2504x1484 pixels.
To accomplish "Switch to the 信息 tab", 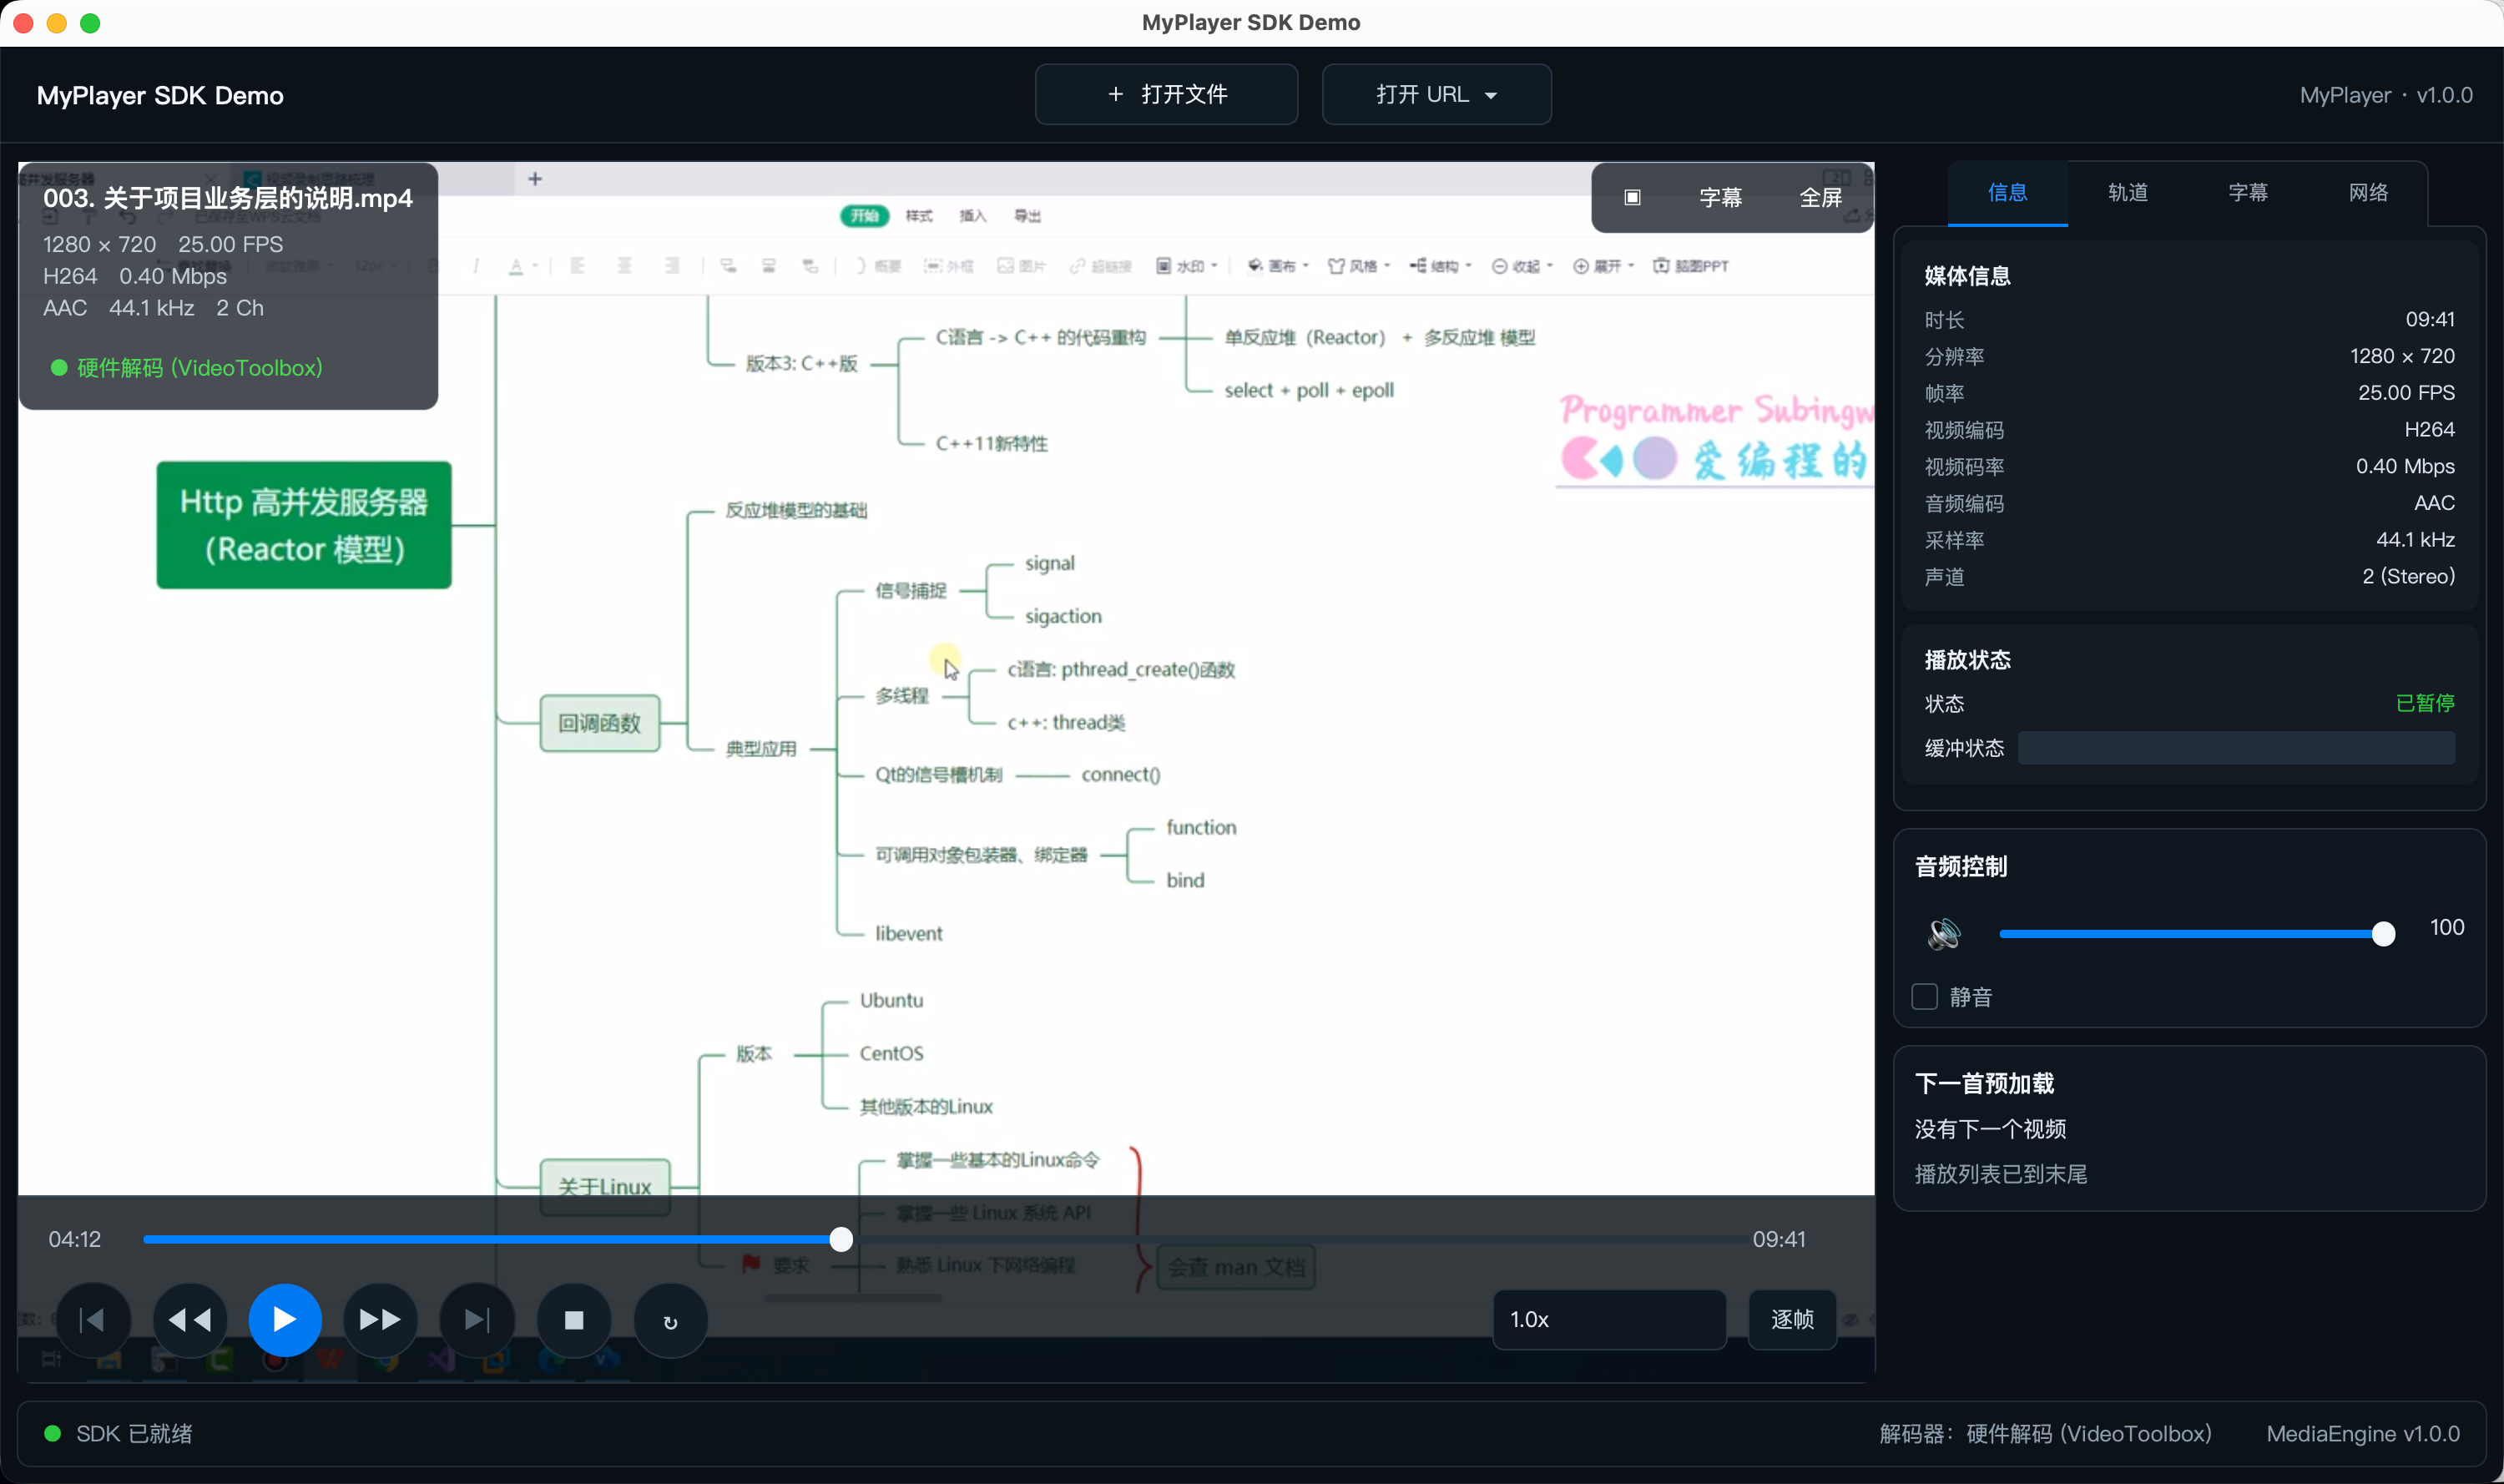I will (2007, 192).
